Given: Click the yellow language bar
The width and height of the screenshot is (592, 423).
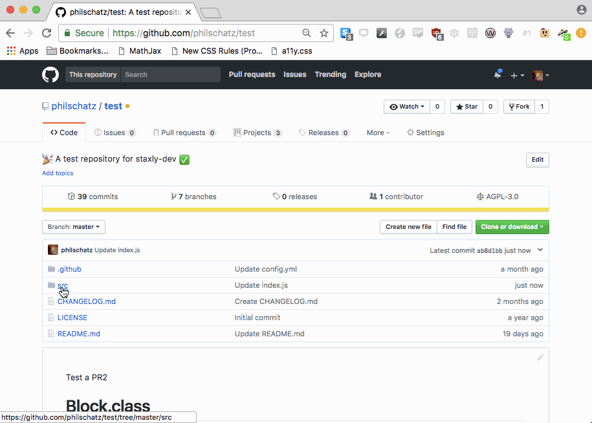Looking at the screenshot, I should pyautogui.click(x=296, y=210).
